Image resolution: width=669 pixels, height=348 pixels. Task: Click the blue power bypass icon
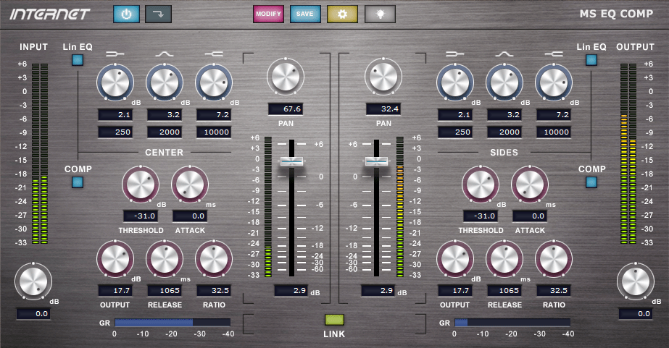tap(125, 14)
